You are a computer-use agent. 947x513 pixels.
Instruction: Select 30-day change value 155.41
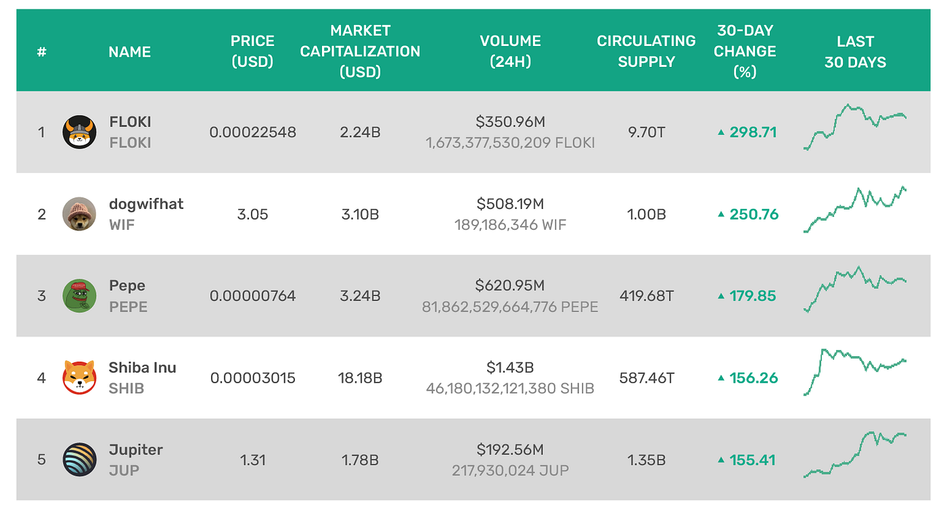(x=753, y=460)
